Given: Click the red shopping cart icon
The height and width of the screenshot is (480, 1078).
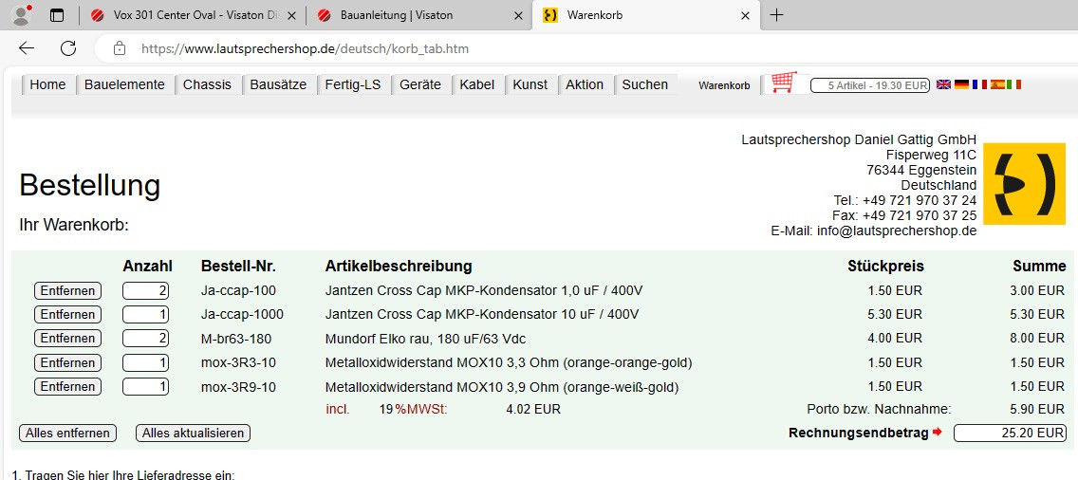Looking at the screenshot, I should pos(783,83).
